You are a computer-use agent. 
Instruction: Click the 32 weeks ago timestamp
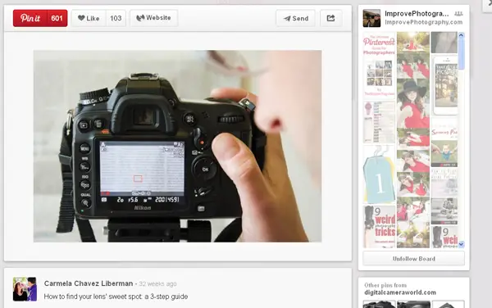pos(157,284)
